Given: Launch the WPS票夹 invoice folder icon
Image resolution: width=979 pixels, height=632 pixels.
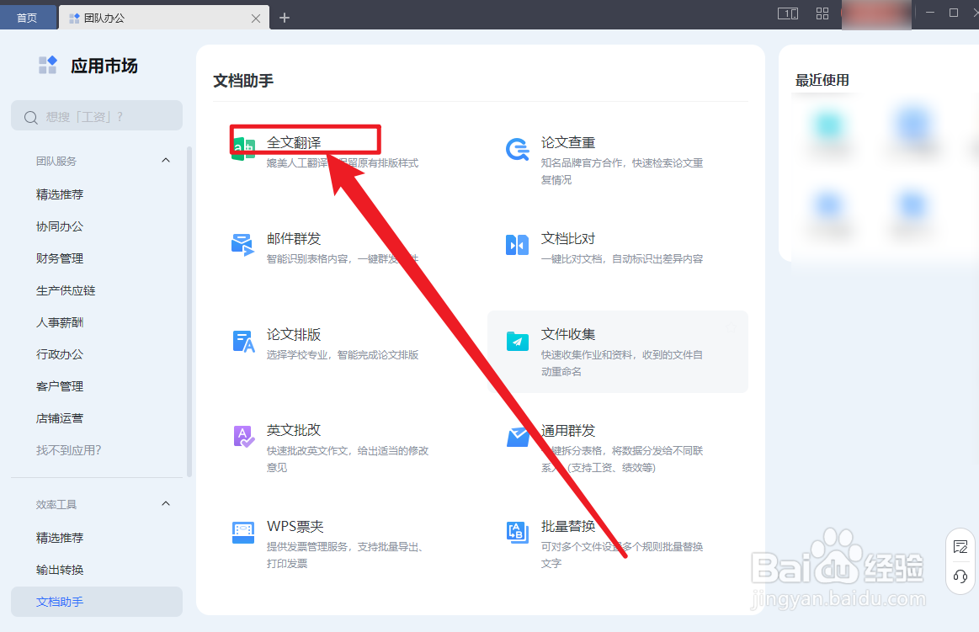Looking at the screenshot, I should (242, 531).
